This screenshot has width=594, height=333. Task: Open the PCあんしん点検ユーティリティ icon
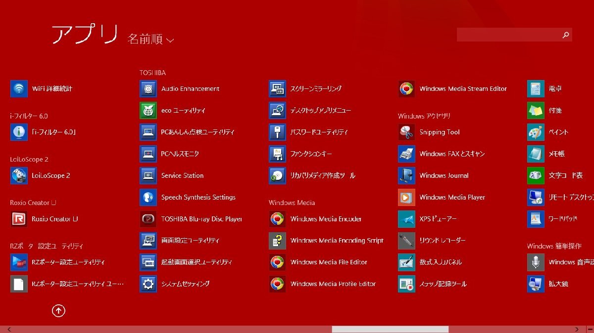148,132
